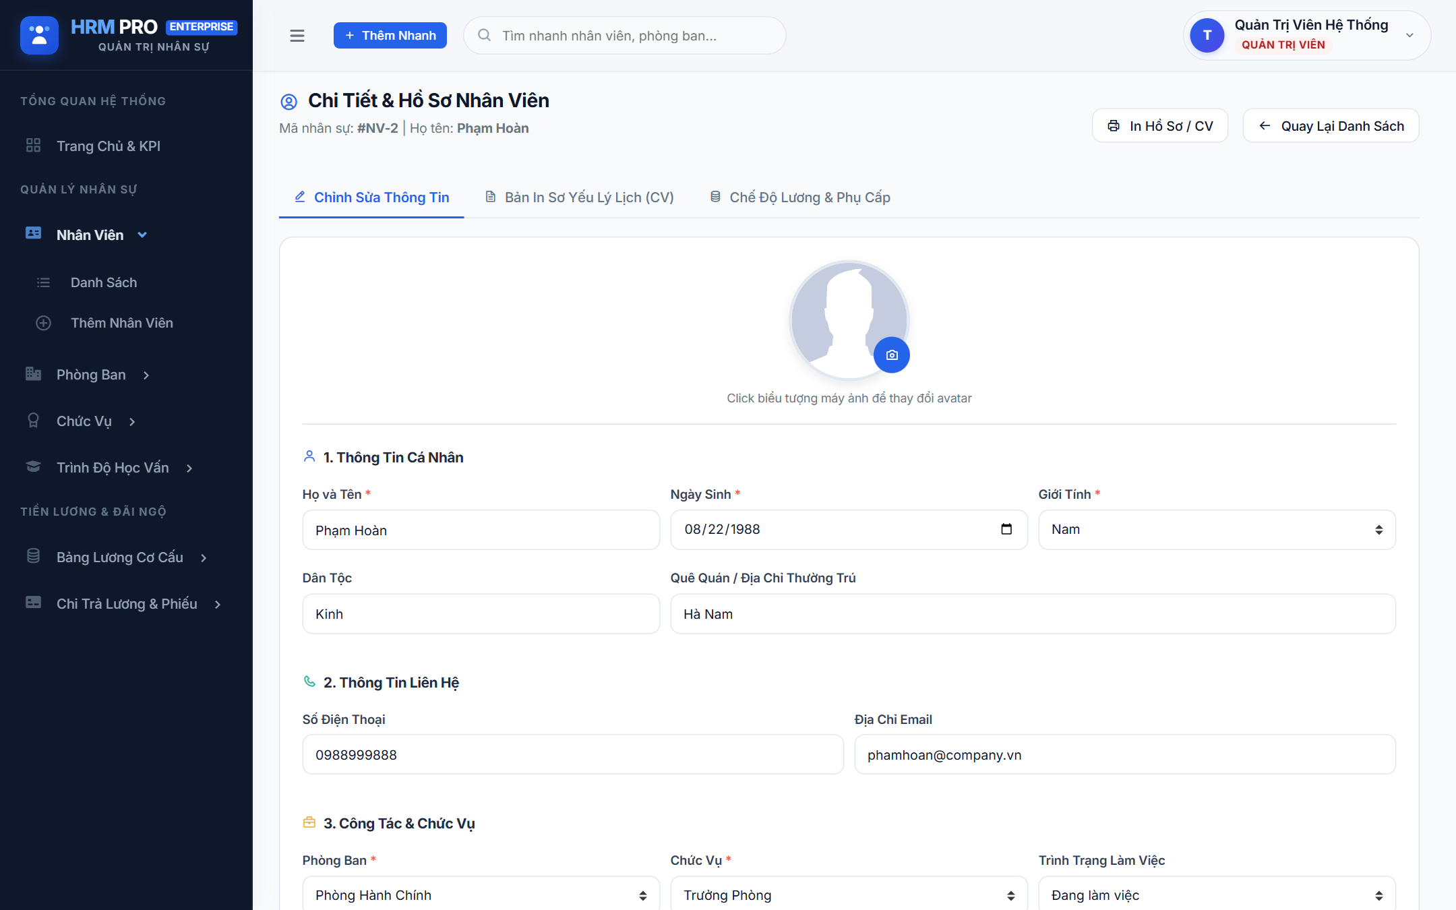This screenshot has width=1456, height=910.
Task: Click Quay Lại Danh Sách button
Action: (1331, 126)
